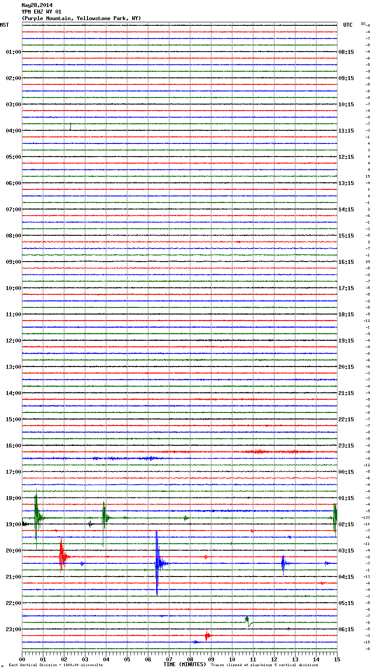Select the '23:00' MST hour label
The height and width of the screenshot is (671, 372).
point(14,629)
